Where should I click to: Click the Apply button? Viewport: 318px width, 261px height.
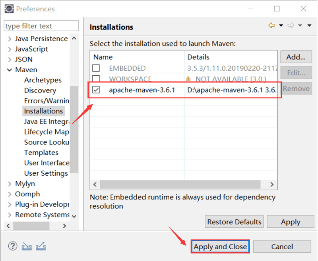click(x=291, y=222)
